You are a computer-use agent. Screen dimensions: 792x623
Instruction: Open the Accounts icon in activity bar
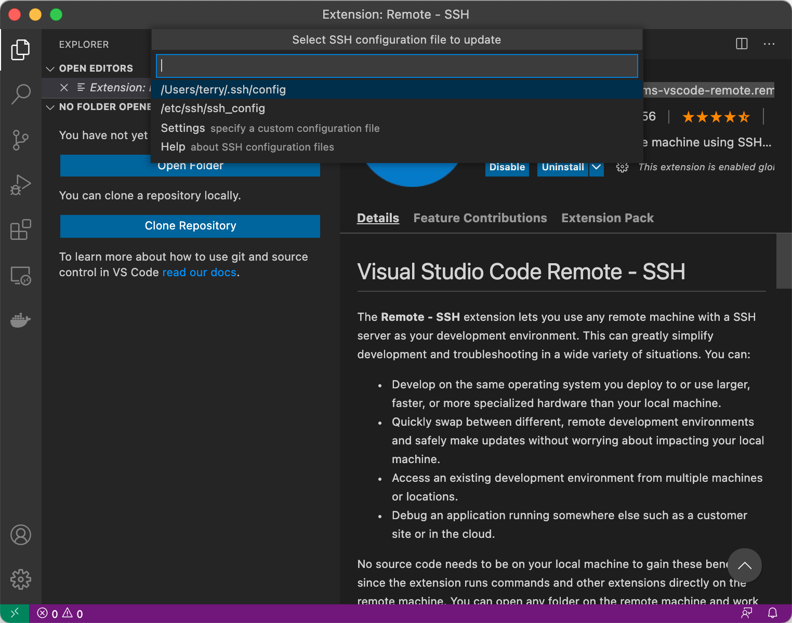pyautogui.click(x=21, y=535)
